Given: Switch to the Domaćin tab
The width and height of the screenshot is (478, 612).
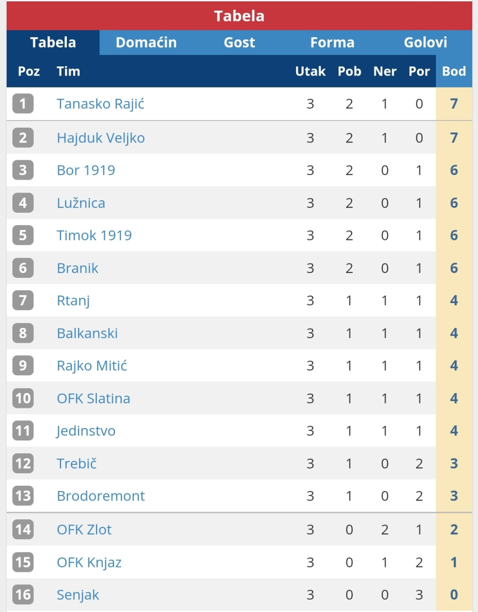Looking at the screenshot, I should pos(146,43).
